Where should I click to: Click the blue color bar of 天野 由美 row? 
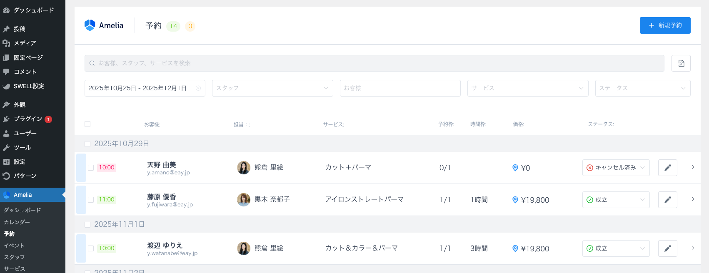pyautogui.click(x=81, y=168)
